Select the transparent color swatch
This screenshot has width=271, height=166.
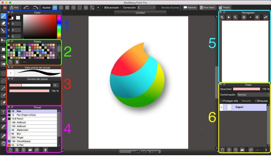18,17
